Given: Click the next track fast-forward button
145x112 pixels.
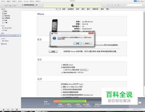Looking at the screenshot, I should (15, 5).
